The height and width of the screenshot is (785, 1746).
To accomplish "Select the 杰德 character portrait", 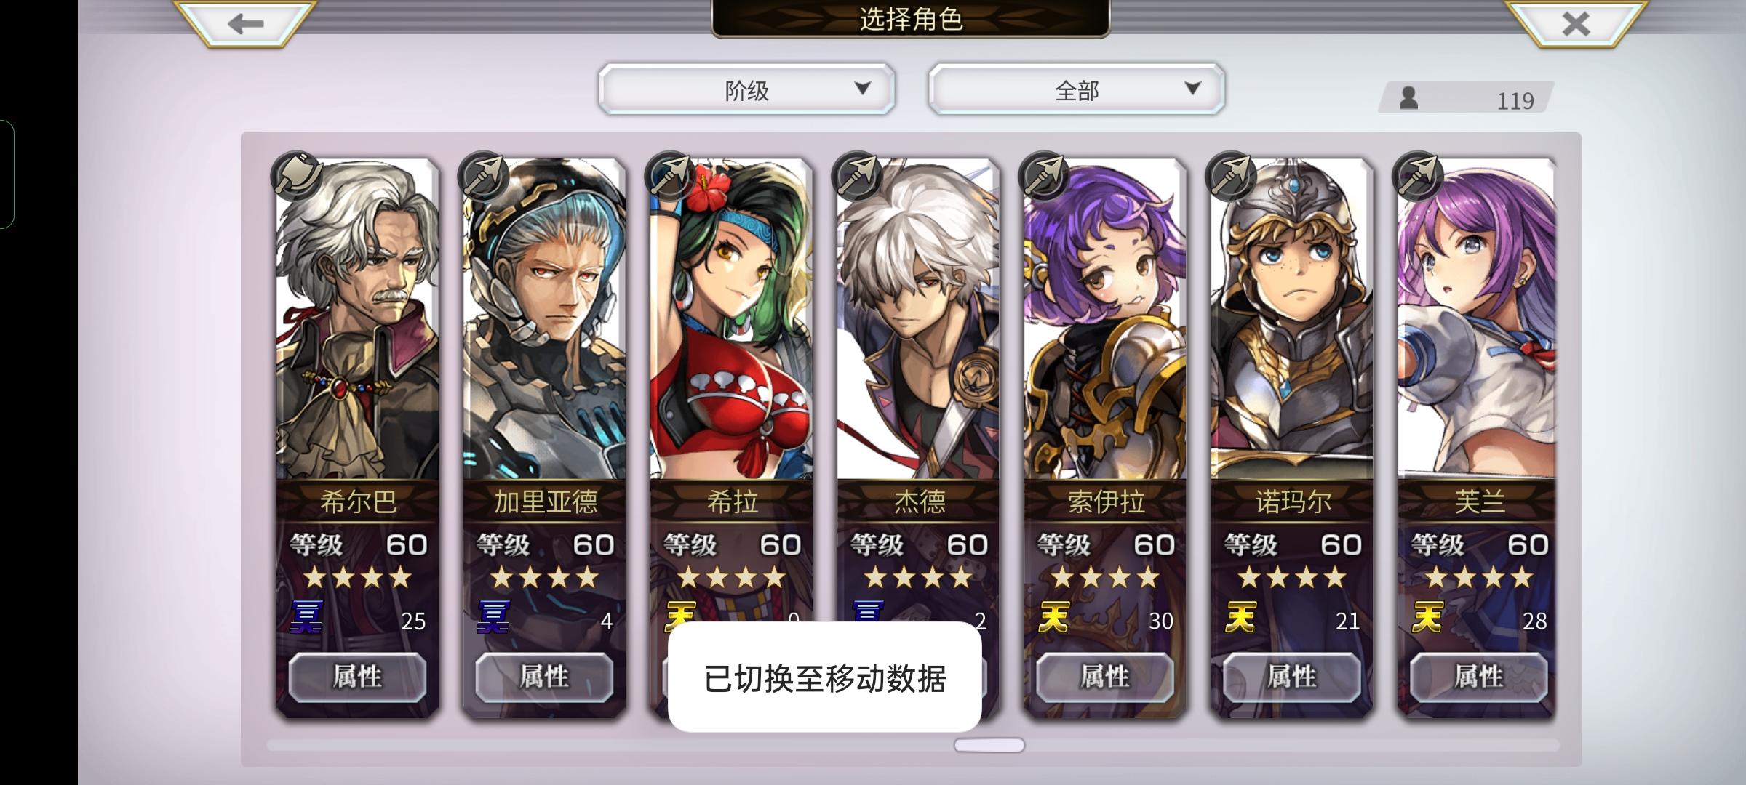I will point(918,320).
